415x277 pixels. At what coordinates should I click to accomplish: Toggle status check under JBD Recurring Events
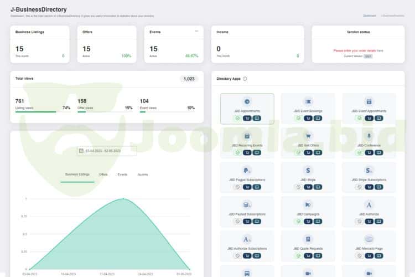[237, 152]
